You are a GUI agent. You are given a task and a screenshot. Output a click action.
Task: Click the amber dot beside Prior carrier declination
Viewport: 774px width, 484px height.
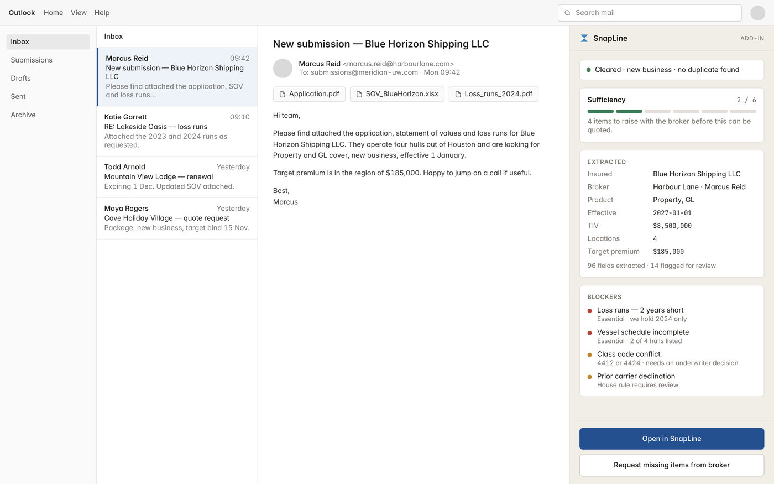pyautogui.click(x=589, y=377)
